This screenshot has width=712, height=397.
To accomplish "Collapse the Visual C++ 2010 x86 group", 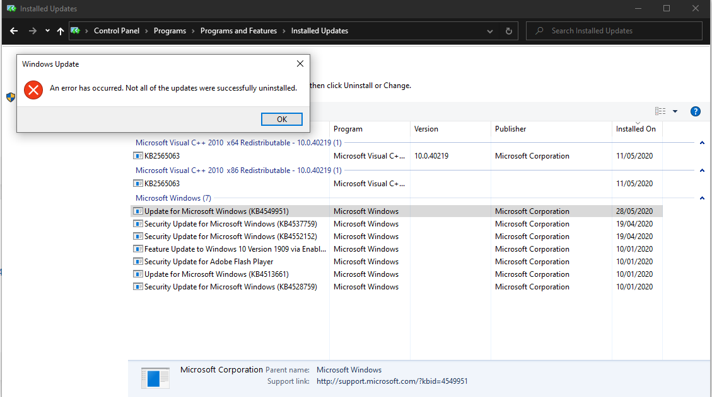I will tap(702, 171).
